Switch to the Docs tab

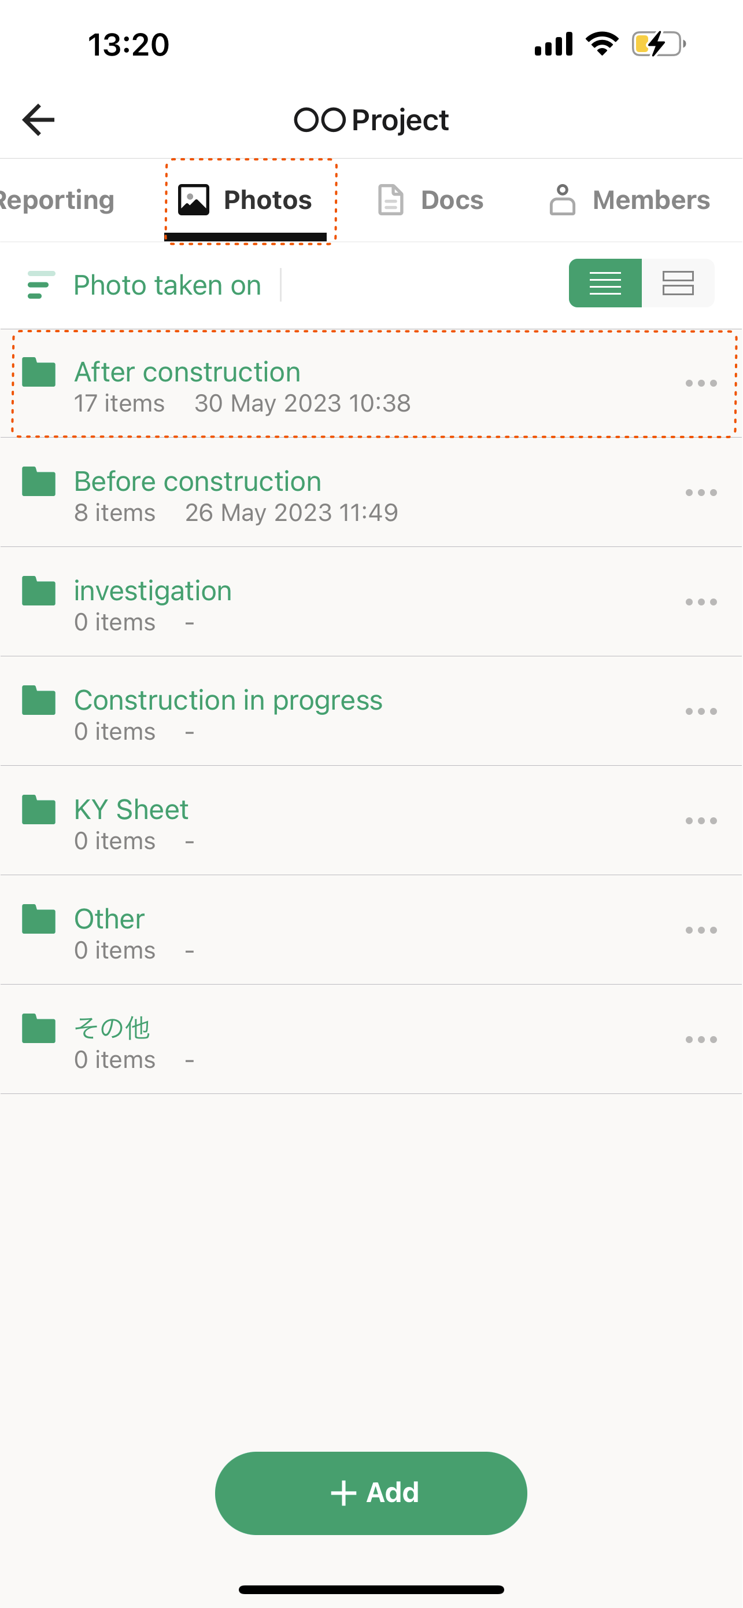(x=431, y=200)
